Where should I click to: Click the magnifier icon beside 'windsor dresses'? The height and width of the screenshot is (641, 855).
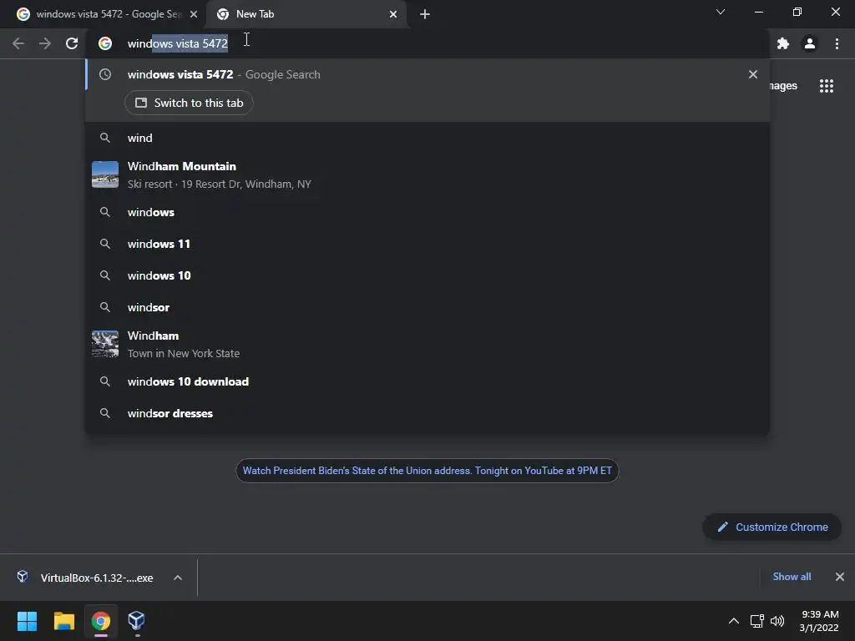tap(105, 413)
